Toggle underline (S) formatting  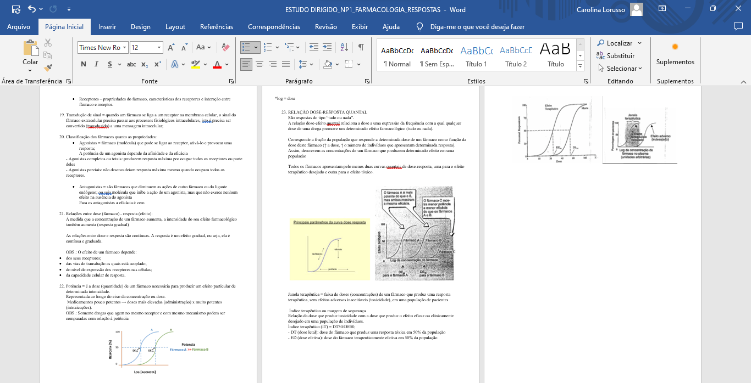click(110, 64)
